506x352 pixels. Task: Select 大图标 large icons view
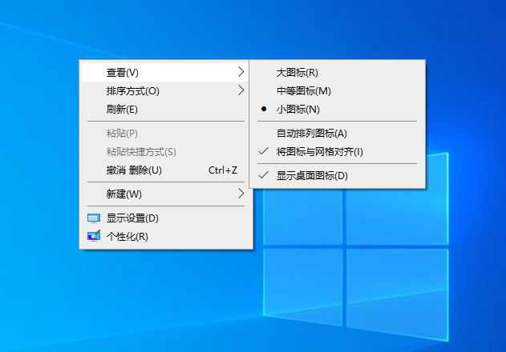297,73
